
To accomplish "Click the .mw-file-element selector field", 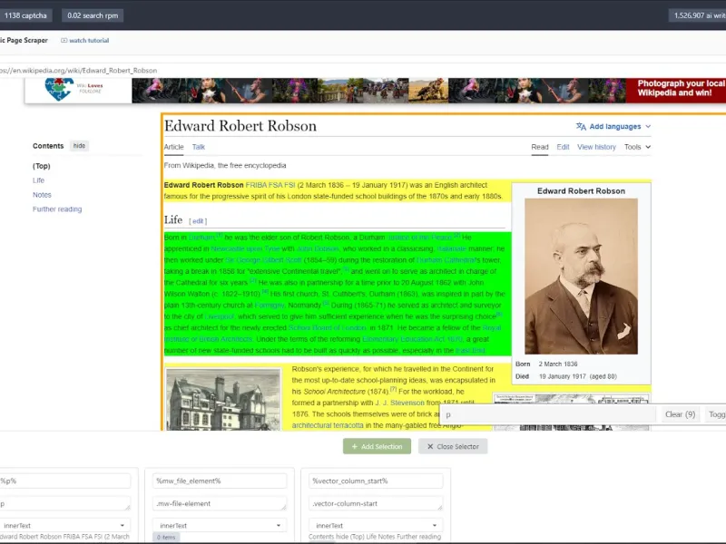I will pos(220,503).
